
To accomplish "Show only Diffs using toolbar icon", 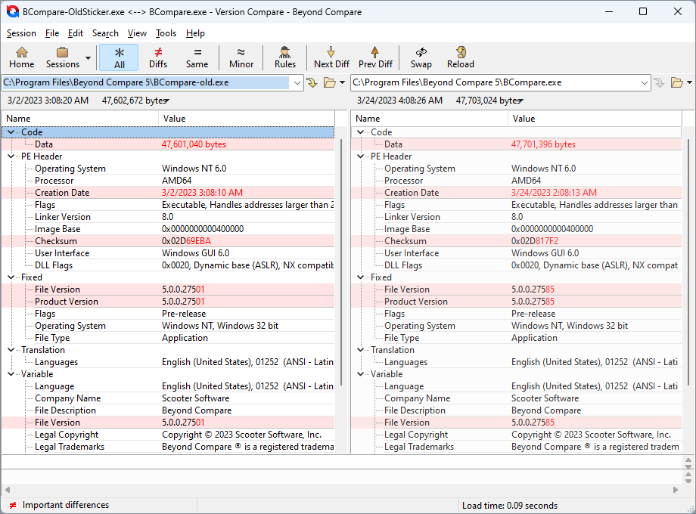I will point(158,57).
